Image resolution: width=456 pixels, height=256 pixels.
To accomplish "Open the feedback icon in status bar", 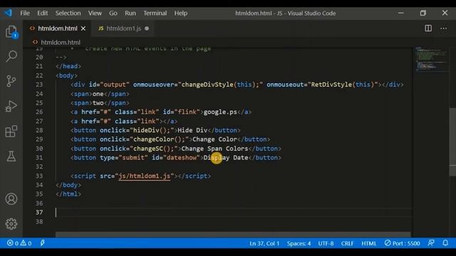I will click(x=431, y=243).
